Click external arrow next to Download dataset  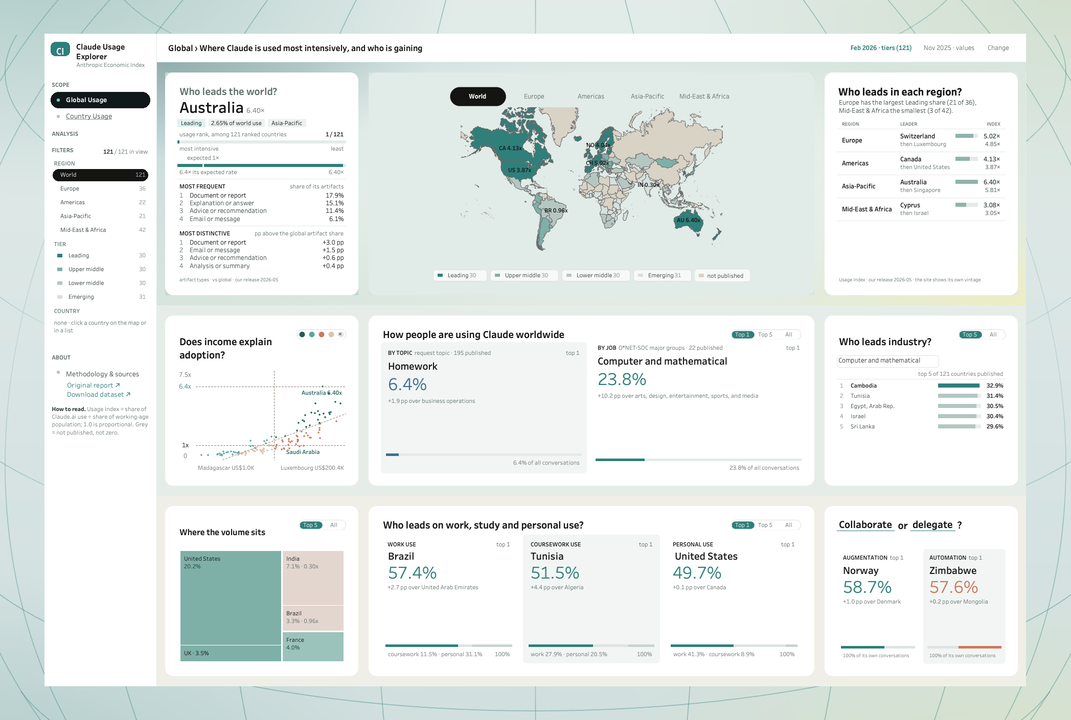(128, 394)
